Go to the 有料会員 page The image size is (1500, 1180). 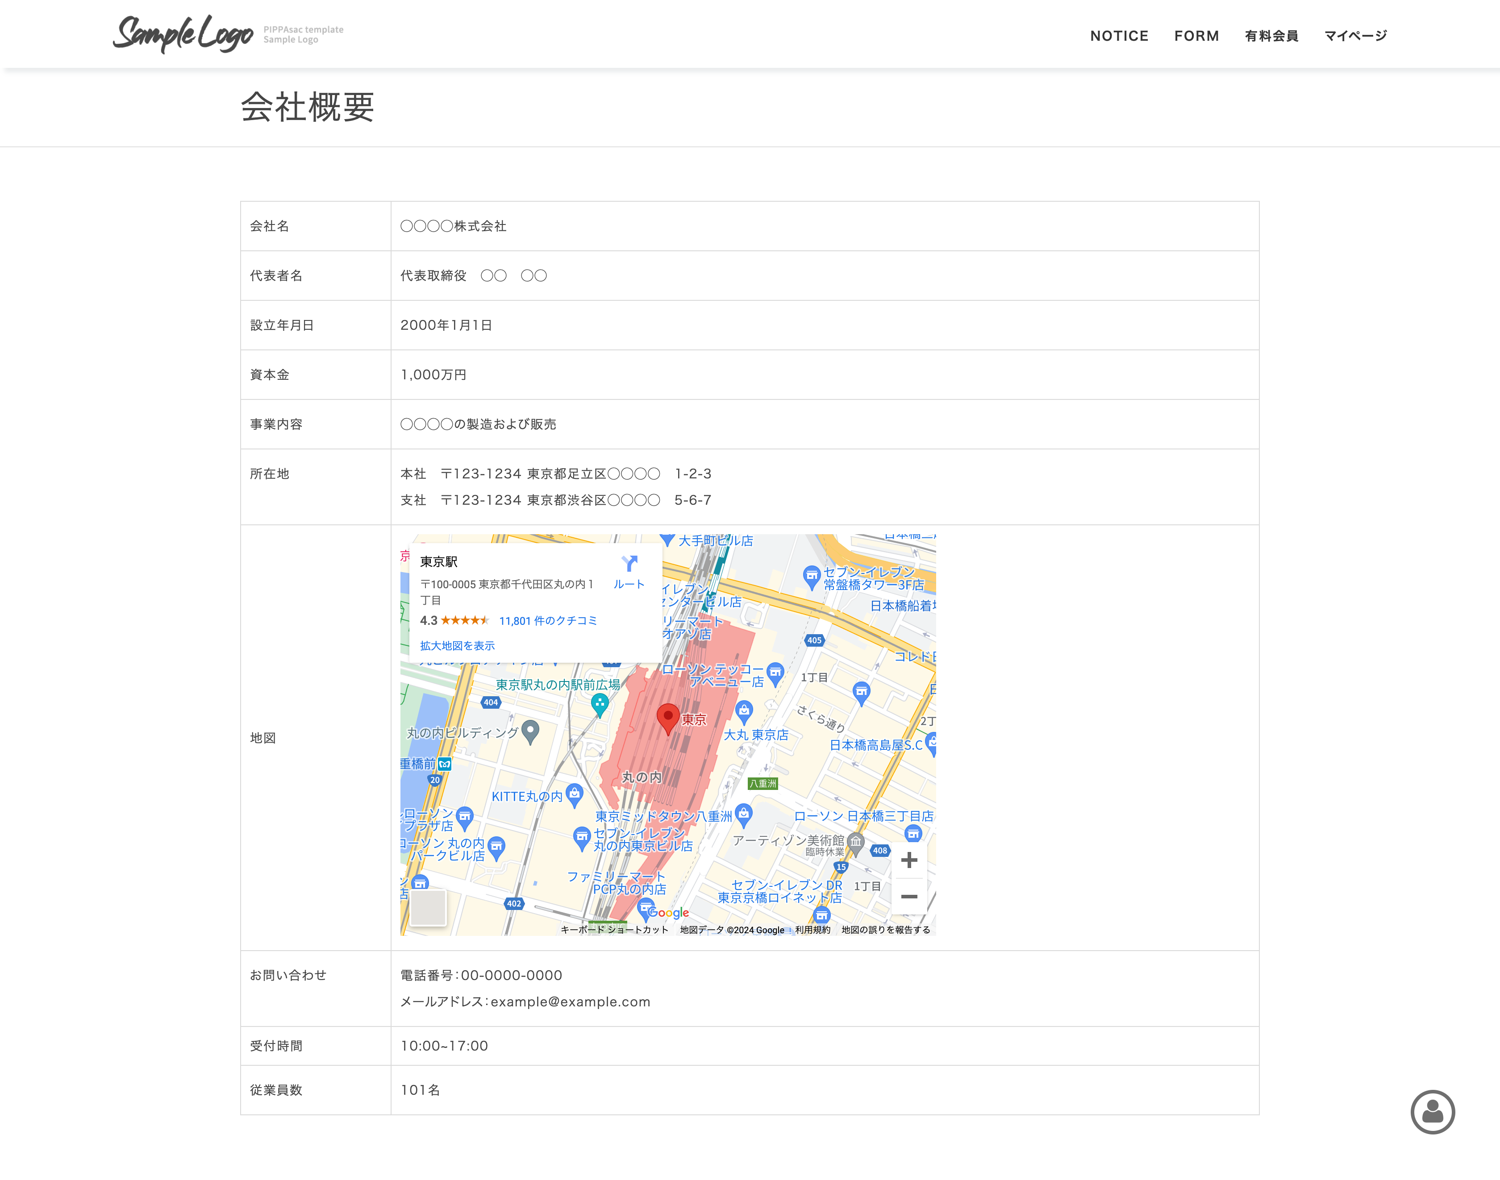point(1271,36)
